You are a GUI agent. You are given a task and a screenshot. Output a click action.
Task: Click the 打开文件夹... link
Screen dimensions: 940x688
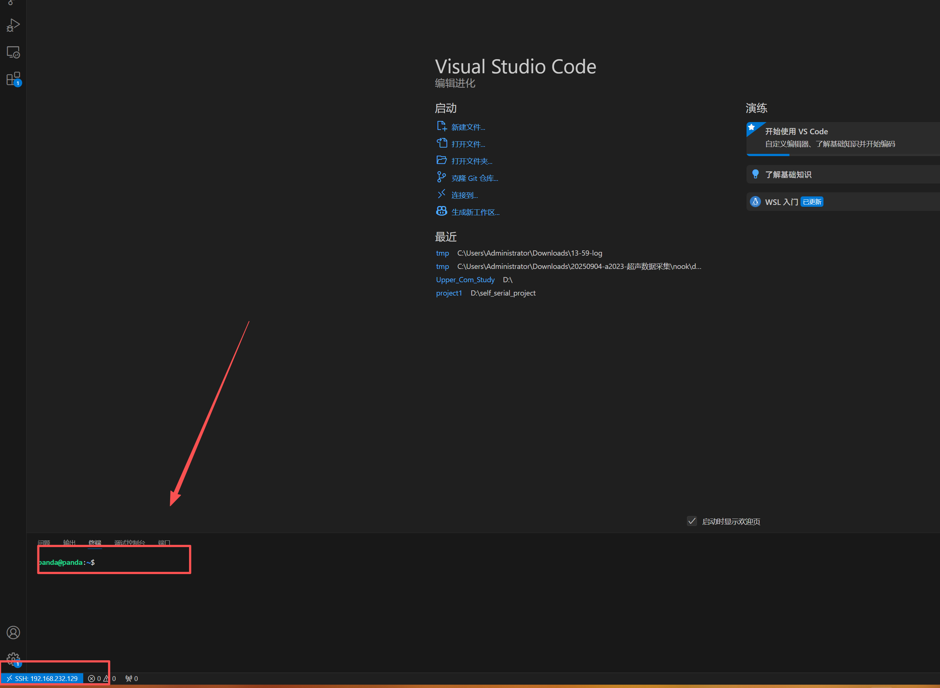point(471,161)
